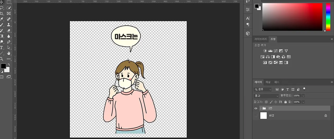Screen dimensions: 334x139
Task: Add a Photo Filter adjustment
Action: click(x=278, y=57)
